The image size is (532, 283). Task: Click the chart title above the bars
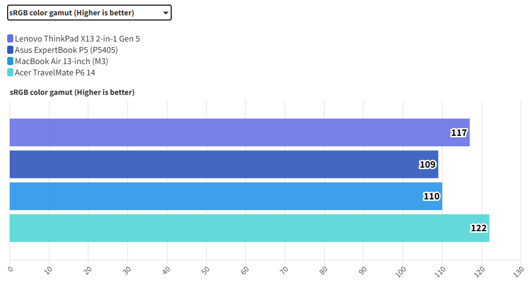pos(72,92)
